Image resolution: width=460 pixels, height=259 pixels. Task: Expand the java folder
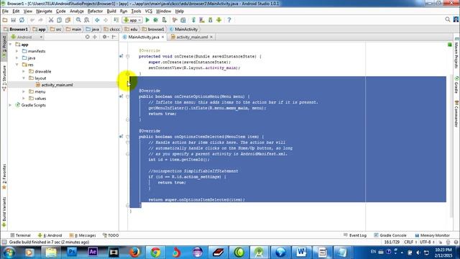click(x=17, y=58)
